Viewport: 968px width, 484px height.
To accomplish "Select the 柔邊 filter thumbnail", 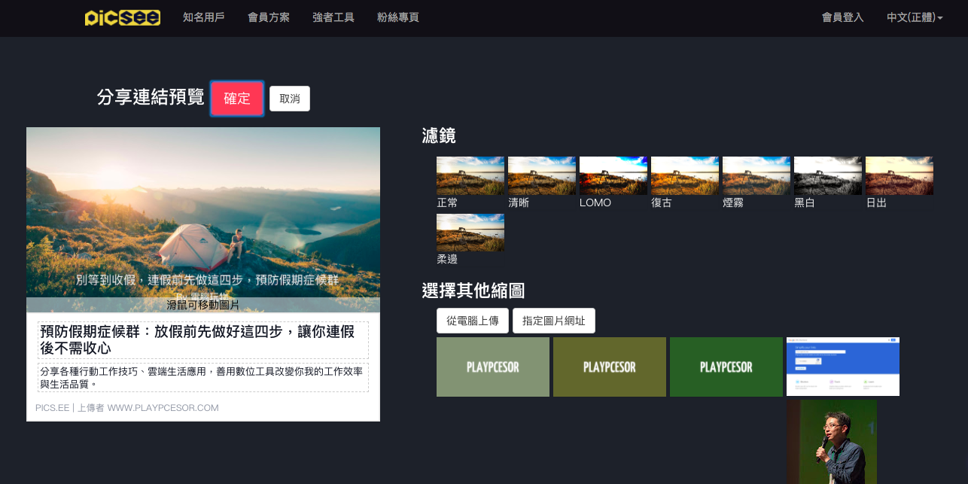I will tap(470, 233).
